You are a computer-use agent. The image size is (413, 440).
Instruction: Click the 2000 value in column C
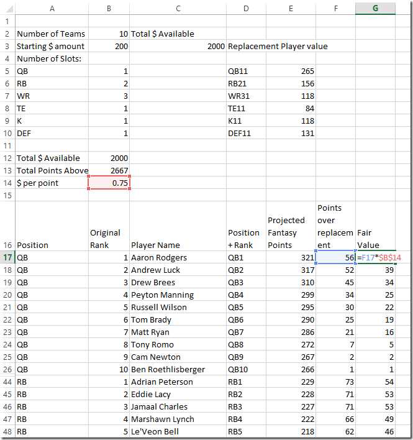[x=178, y=47]
